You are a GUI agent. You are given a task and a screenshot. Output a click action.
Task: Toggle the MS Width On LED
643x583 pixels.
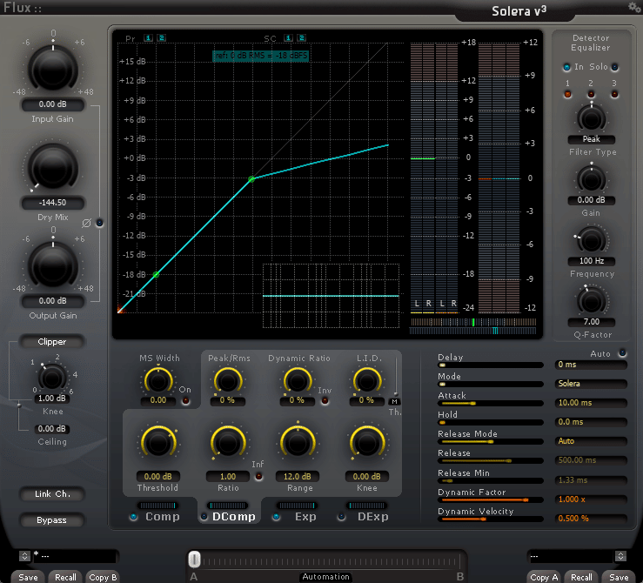184,400
